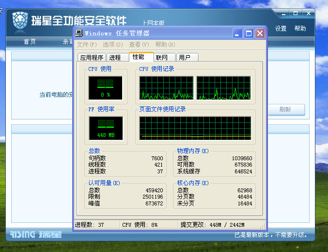Click the Task Manager resize grip corner
Image resolution: width=328 pixels, height=252 pixels.
263,226
